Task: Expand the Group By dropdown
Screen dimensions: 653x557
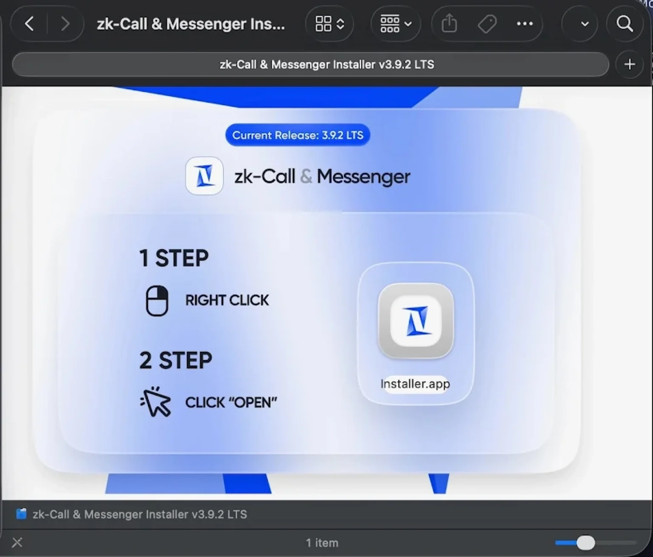Action: 395,24
